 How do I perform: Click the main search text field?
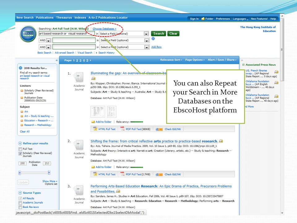[x=67, y=33]
